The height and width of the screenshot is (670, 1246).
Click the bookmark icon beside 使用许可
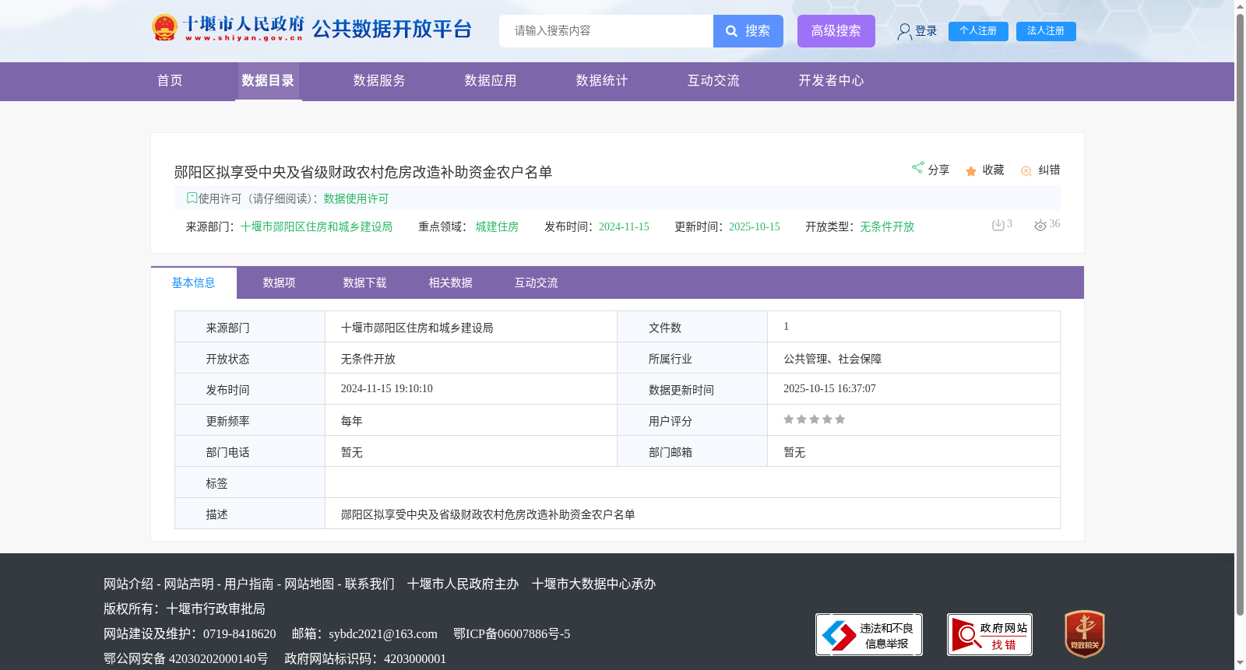tap(192, 198)
